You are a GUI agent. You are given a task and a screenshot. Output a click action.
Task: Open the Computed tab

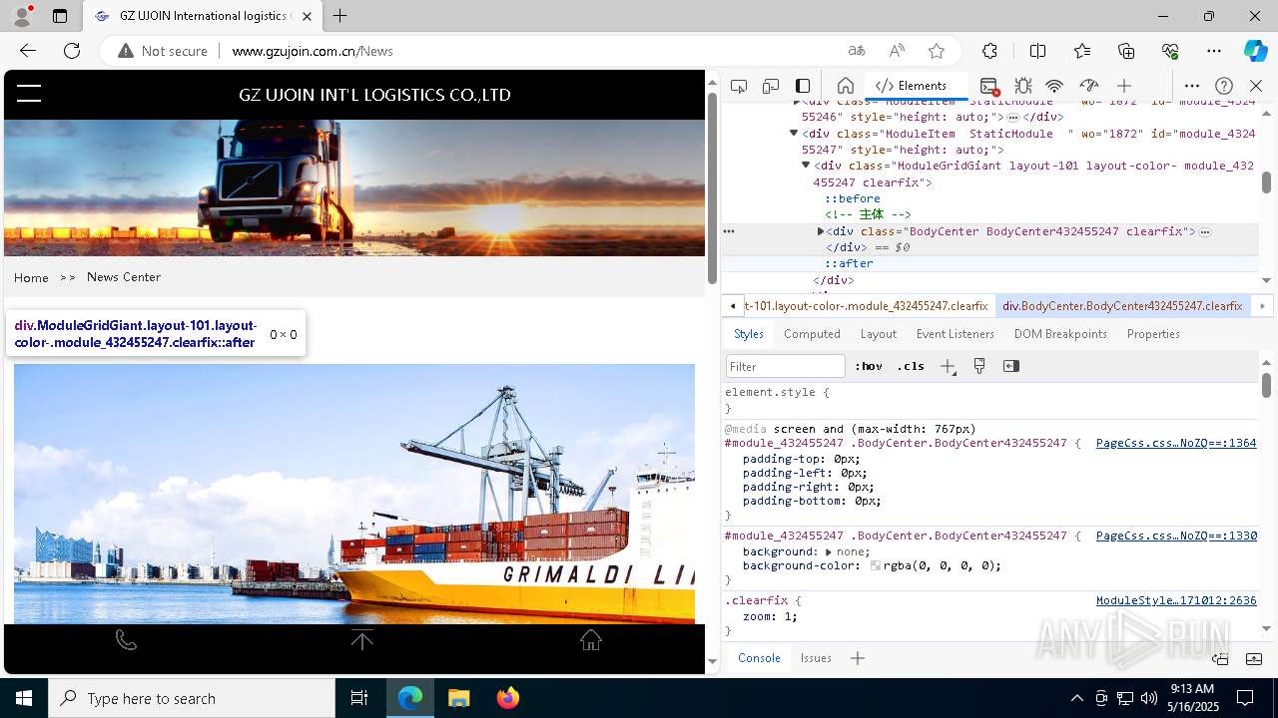click(x=812, y=334)
